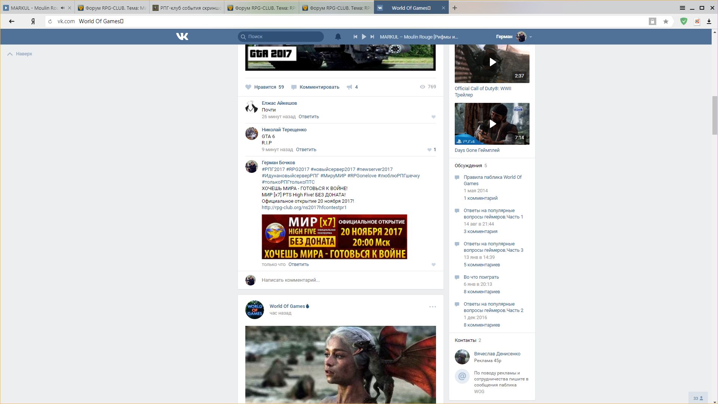Open the notifications bell
This screenshot has height=404, width=718.
click(x=338, y=36)
